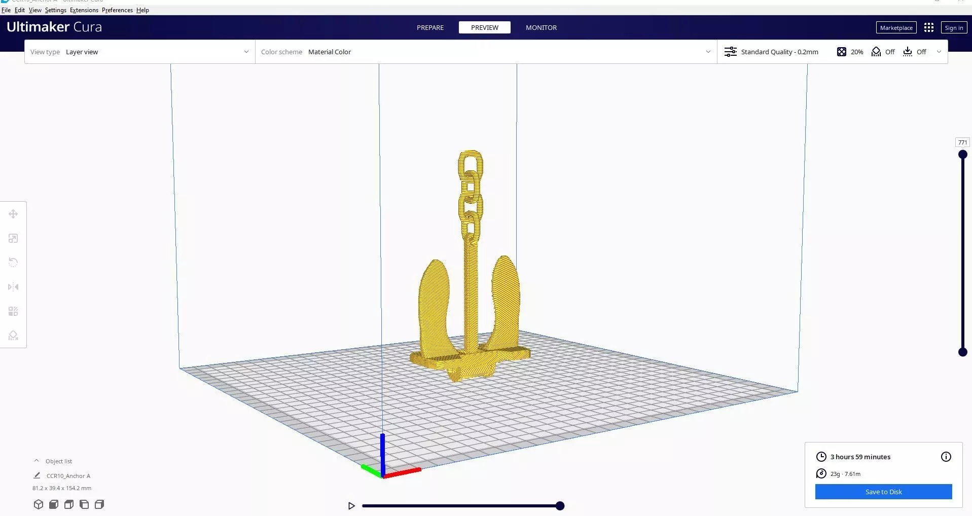
Task: Open the Preferences menu
Action: tap(117, 10)
